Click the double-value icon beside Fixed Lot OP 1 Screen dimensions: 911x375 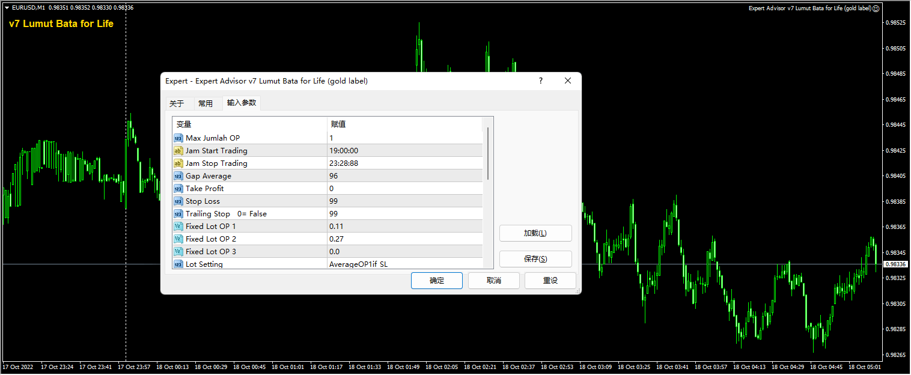tap(178, 226)
